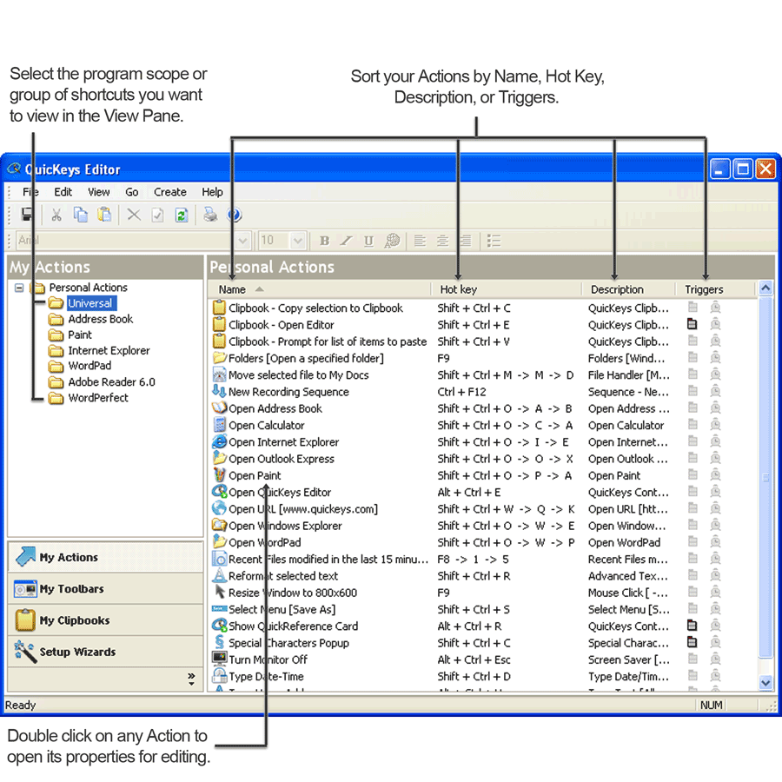Click the Save icon in the toolbar

(x=27, y=215)
